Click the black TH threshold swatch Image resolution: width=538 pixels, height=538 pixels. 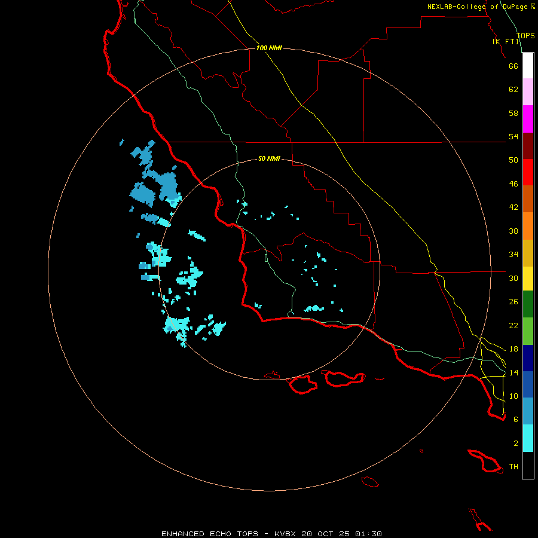click(x=528, y=465)
